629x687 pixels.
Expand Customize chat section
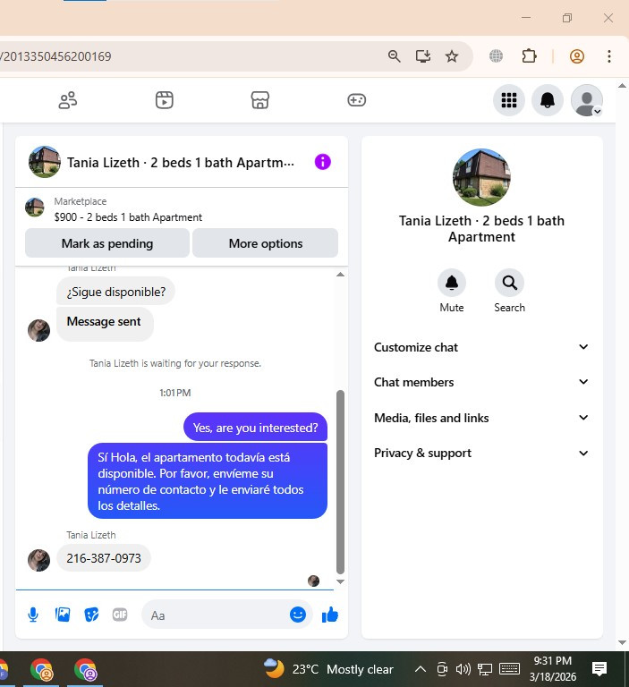coord(481,347)
